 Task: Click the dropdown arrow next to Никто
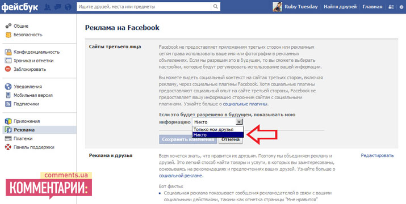(x=240, y=122)
